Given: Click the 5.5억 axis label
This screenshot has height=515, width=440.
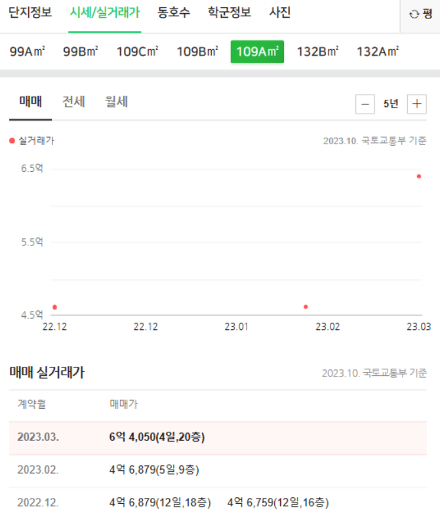Looking at the screenshot, I should [32, 242].
